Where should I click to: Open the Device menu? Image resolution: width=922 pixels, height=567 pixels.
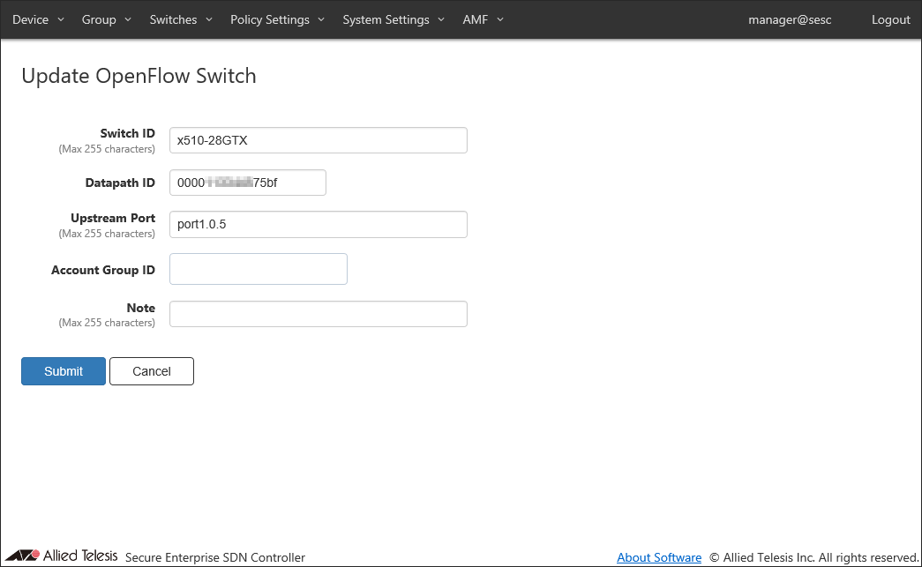38,19
